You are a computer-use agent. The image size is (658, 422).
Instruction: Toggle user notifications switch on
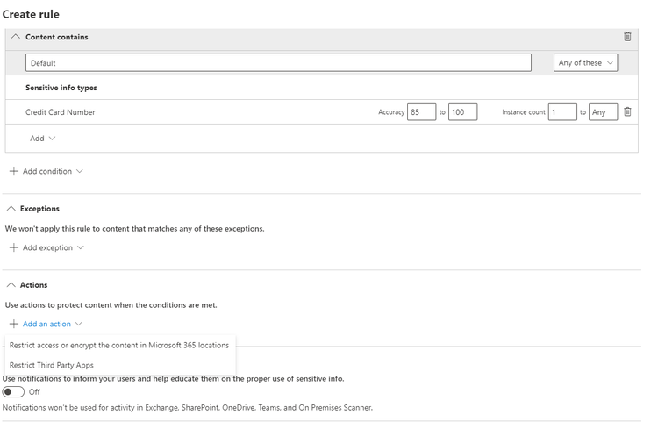pyautogui.click(x=13, y=392)
